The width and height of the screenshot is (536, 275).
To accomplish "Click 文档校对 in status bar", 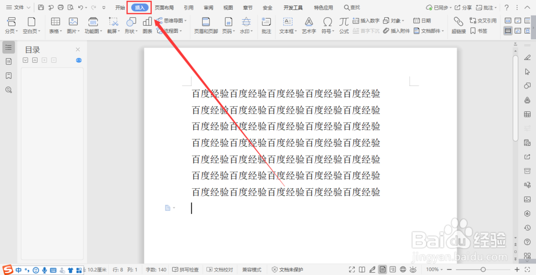I will point(220,270).
